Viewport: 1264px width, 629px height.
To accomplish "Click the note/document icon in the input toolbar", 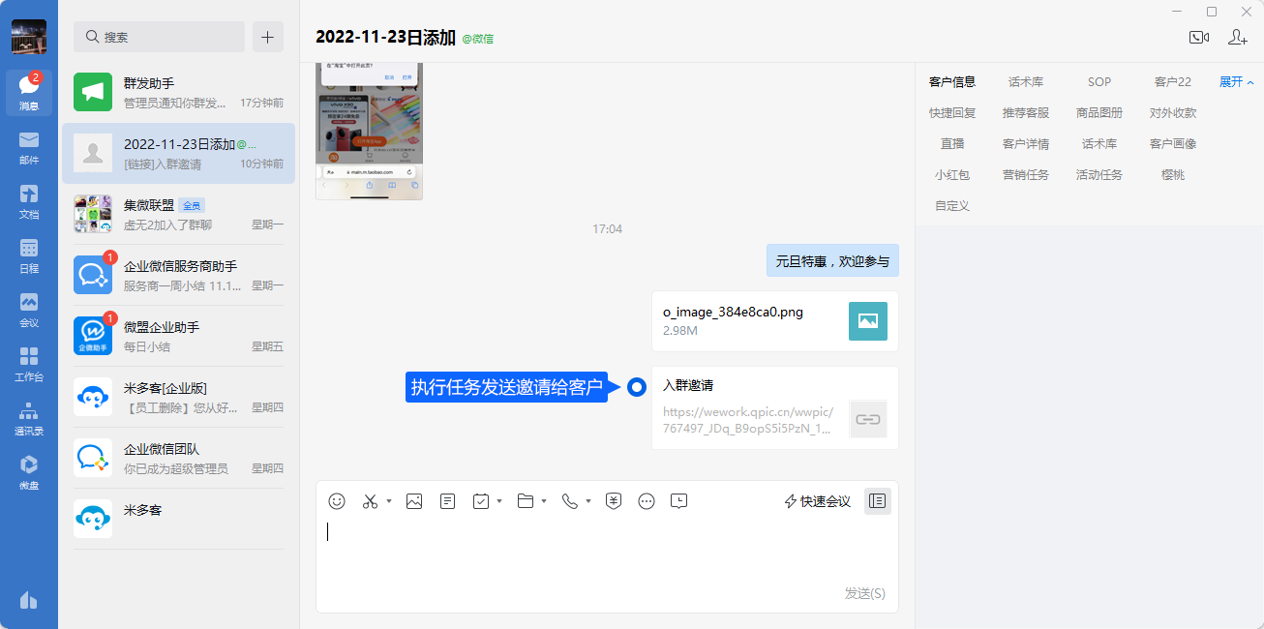I will 447,501.
